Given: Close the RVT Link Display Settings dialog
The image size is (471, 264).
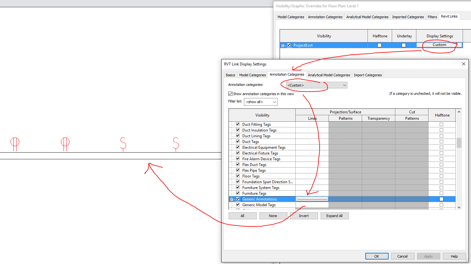Looking at the screenshot, I should click(463, 64).
